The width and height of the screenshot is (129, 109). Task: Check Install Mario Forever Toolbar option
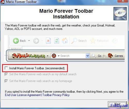(6, 68)
